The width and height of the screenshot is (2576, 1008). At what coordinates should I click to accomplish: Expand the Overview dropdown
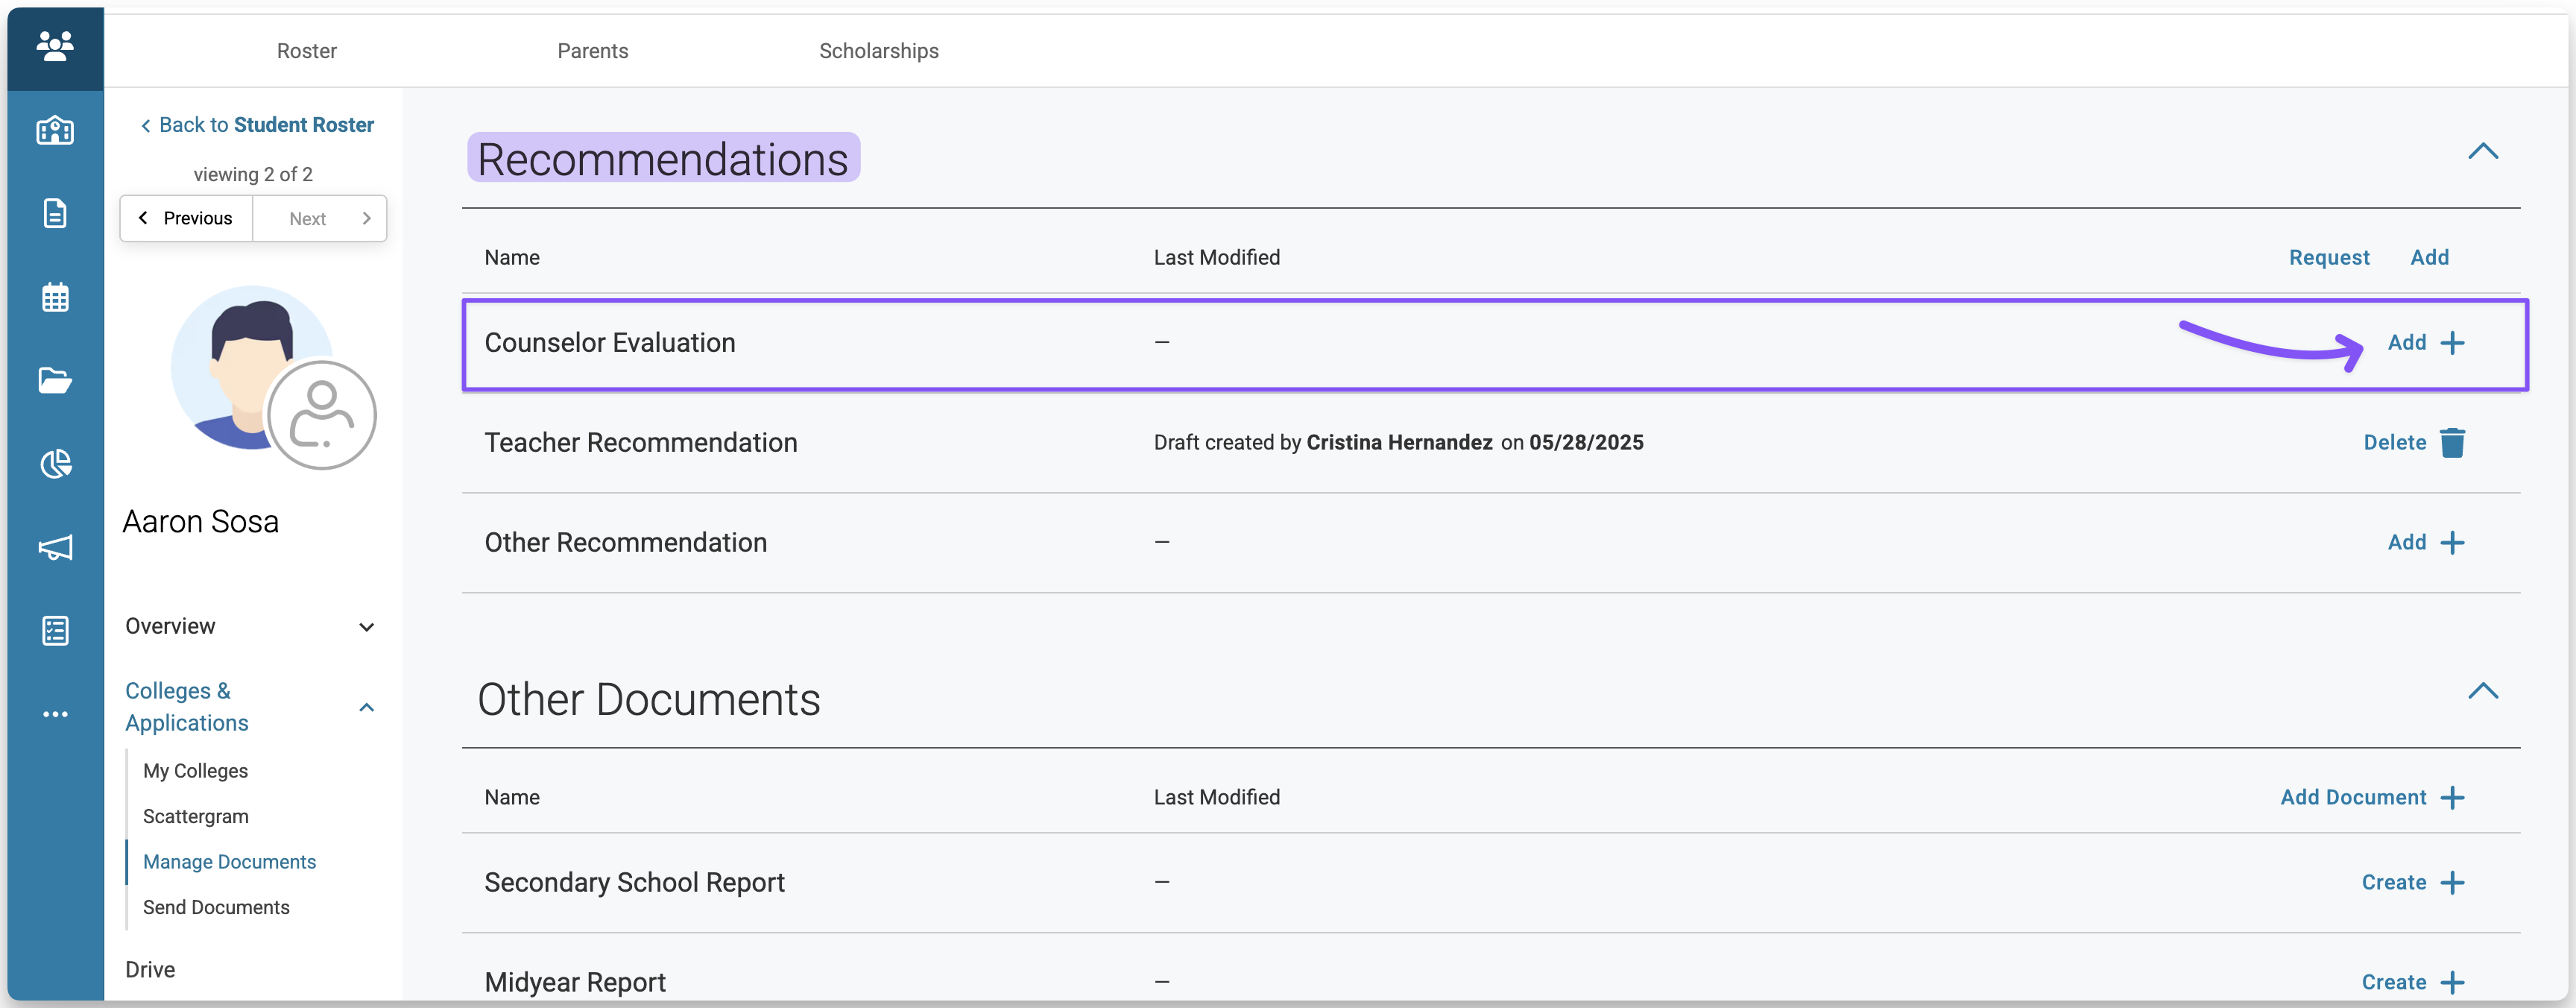click(366, 627)
